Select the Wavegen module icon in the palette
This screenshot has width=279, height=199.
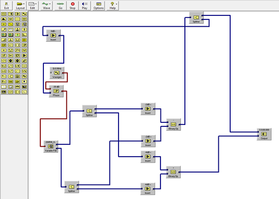[x=24, y=14]
